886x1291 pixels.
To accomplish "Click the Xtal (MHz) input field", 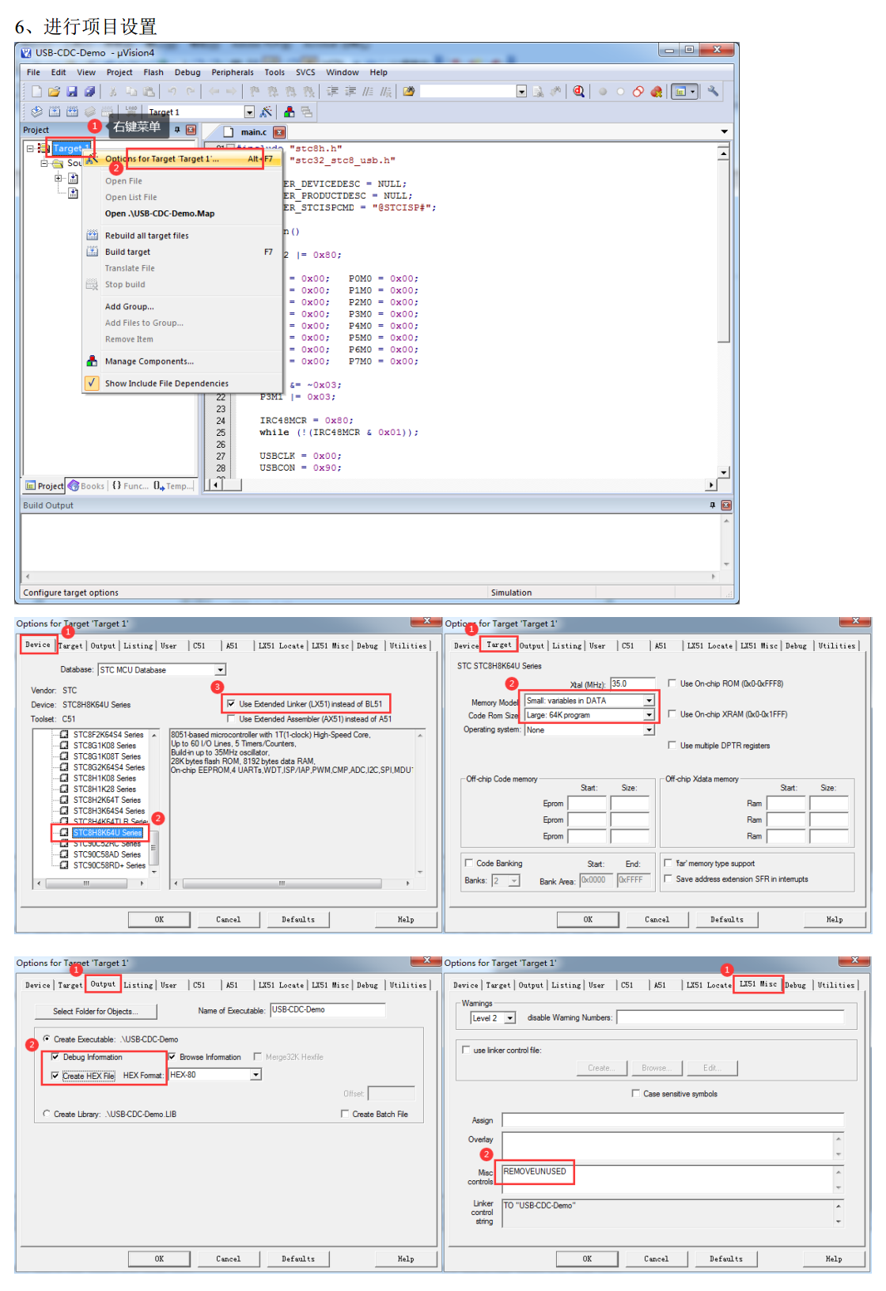I will click(x=632, y=683).
